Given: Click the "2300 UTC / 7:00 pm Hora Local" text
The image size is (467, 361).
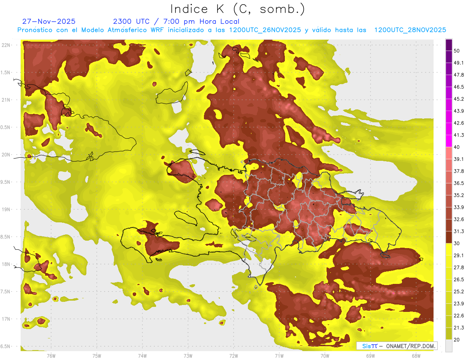Looking at the screenshot, I should [x=176, y=21].
